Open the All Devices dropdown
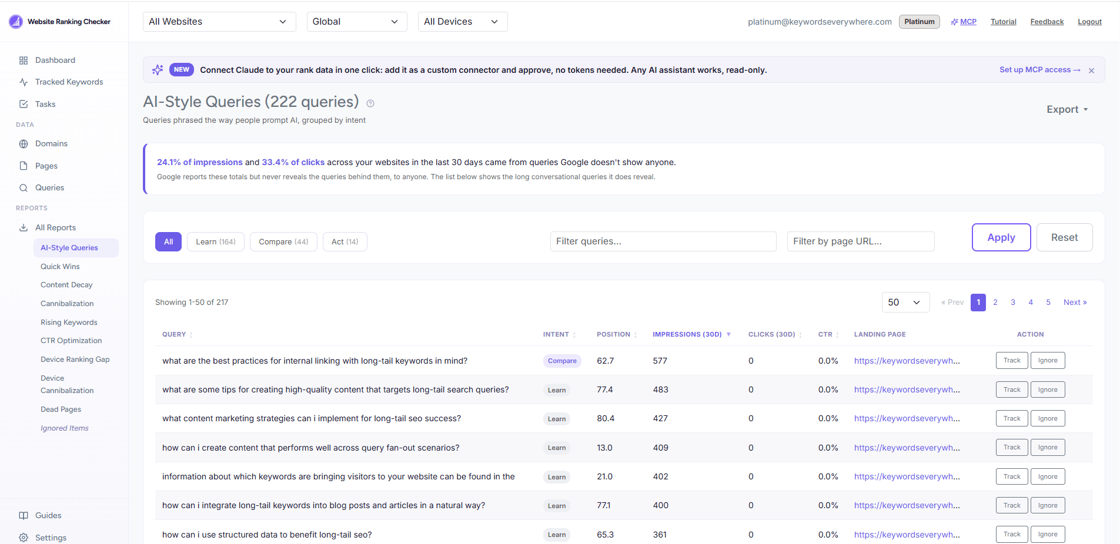The width and height of the screenshot is (1120, 544). coord(463,22)
